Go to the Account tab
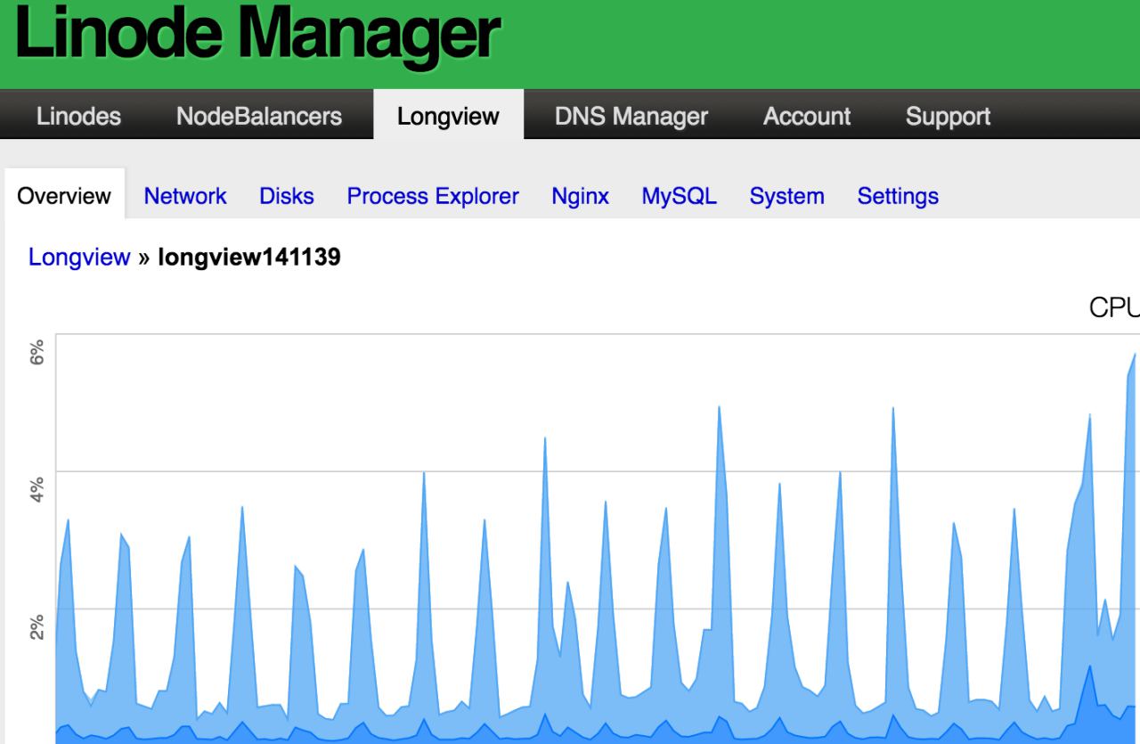This screenshot has width=1140, height=744. pos(806,117)
